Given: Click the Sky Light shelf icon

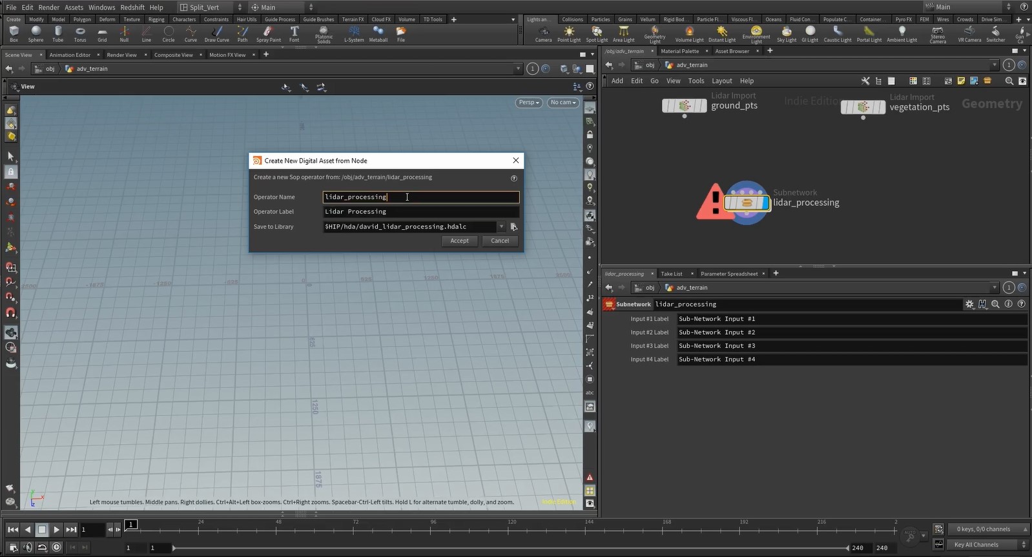Looking at the screenshot, I should pyautogui.click(x=786, y=33).
